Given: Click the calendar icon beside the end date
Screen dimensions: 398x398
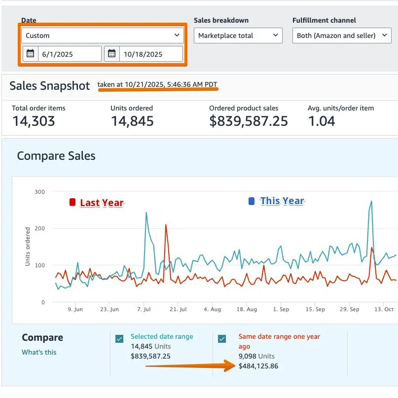Looking at the screenshot, I should tap(112, 53).
